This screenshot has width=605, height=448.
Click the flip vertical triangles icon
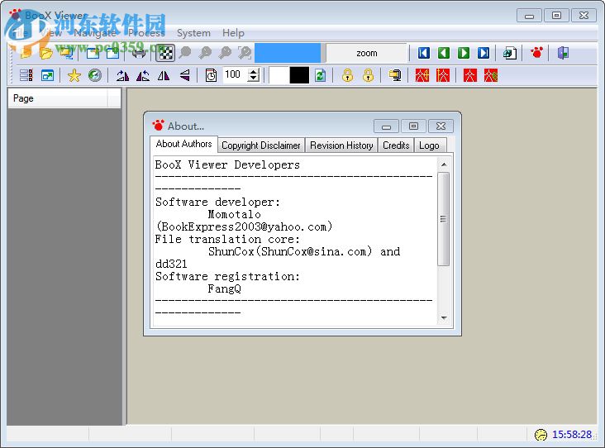click(185, 75)
